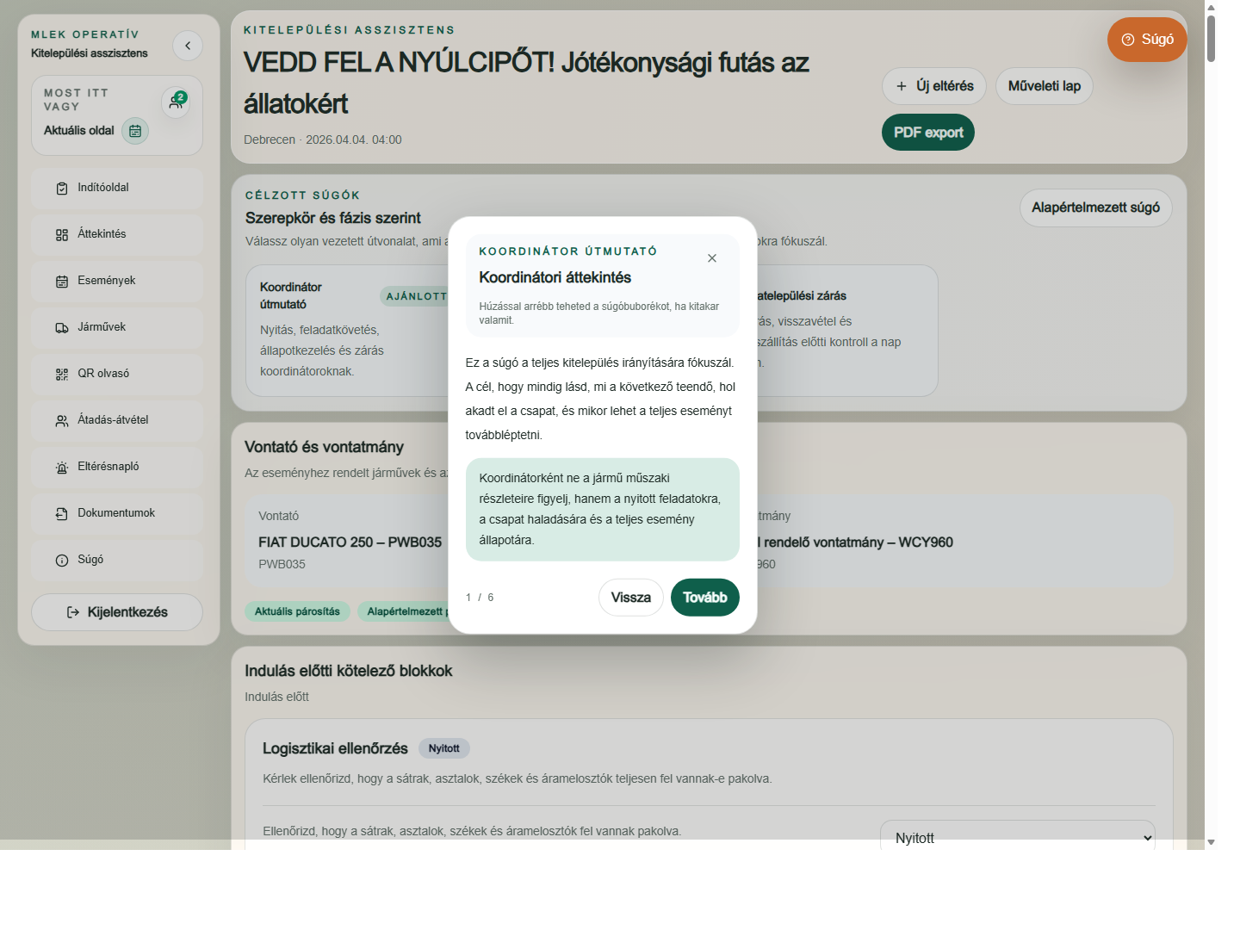Screen dimensions: 1240x930
Task: Collapse the sidebar with the chevron
Action: tap(188, 46)
